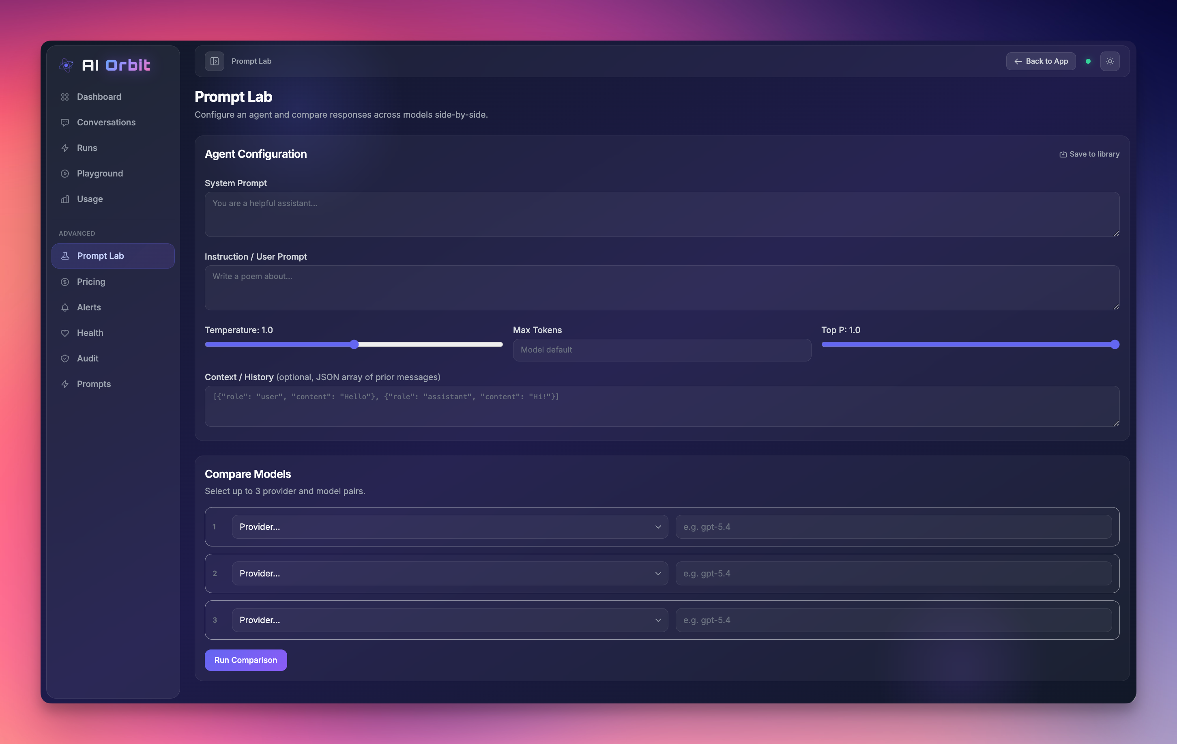Click the model name field in row 3

pos(893,620)
